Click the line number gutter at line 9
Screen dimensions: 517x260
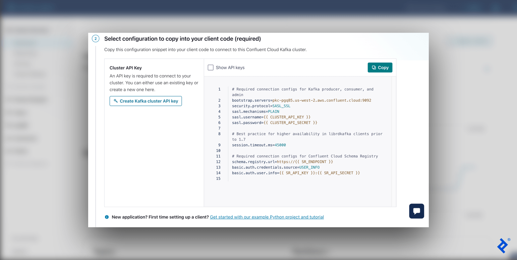[219, 145]
